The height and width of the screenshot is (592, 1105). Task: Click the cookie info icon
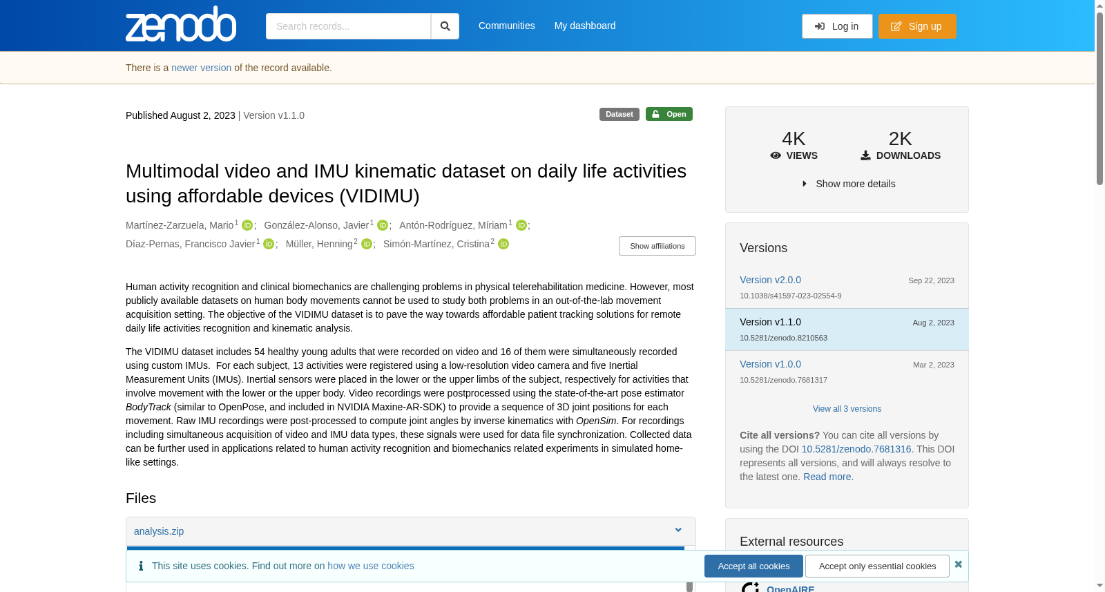click(141, 566)
